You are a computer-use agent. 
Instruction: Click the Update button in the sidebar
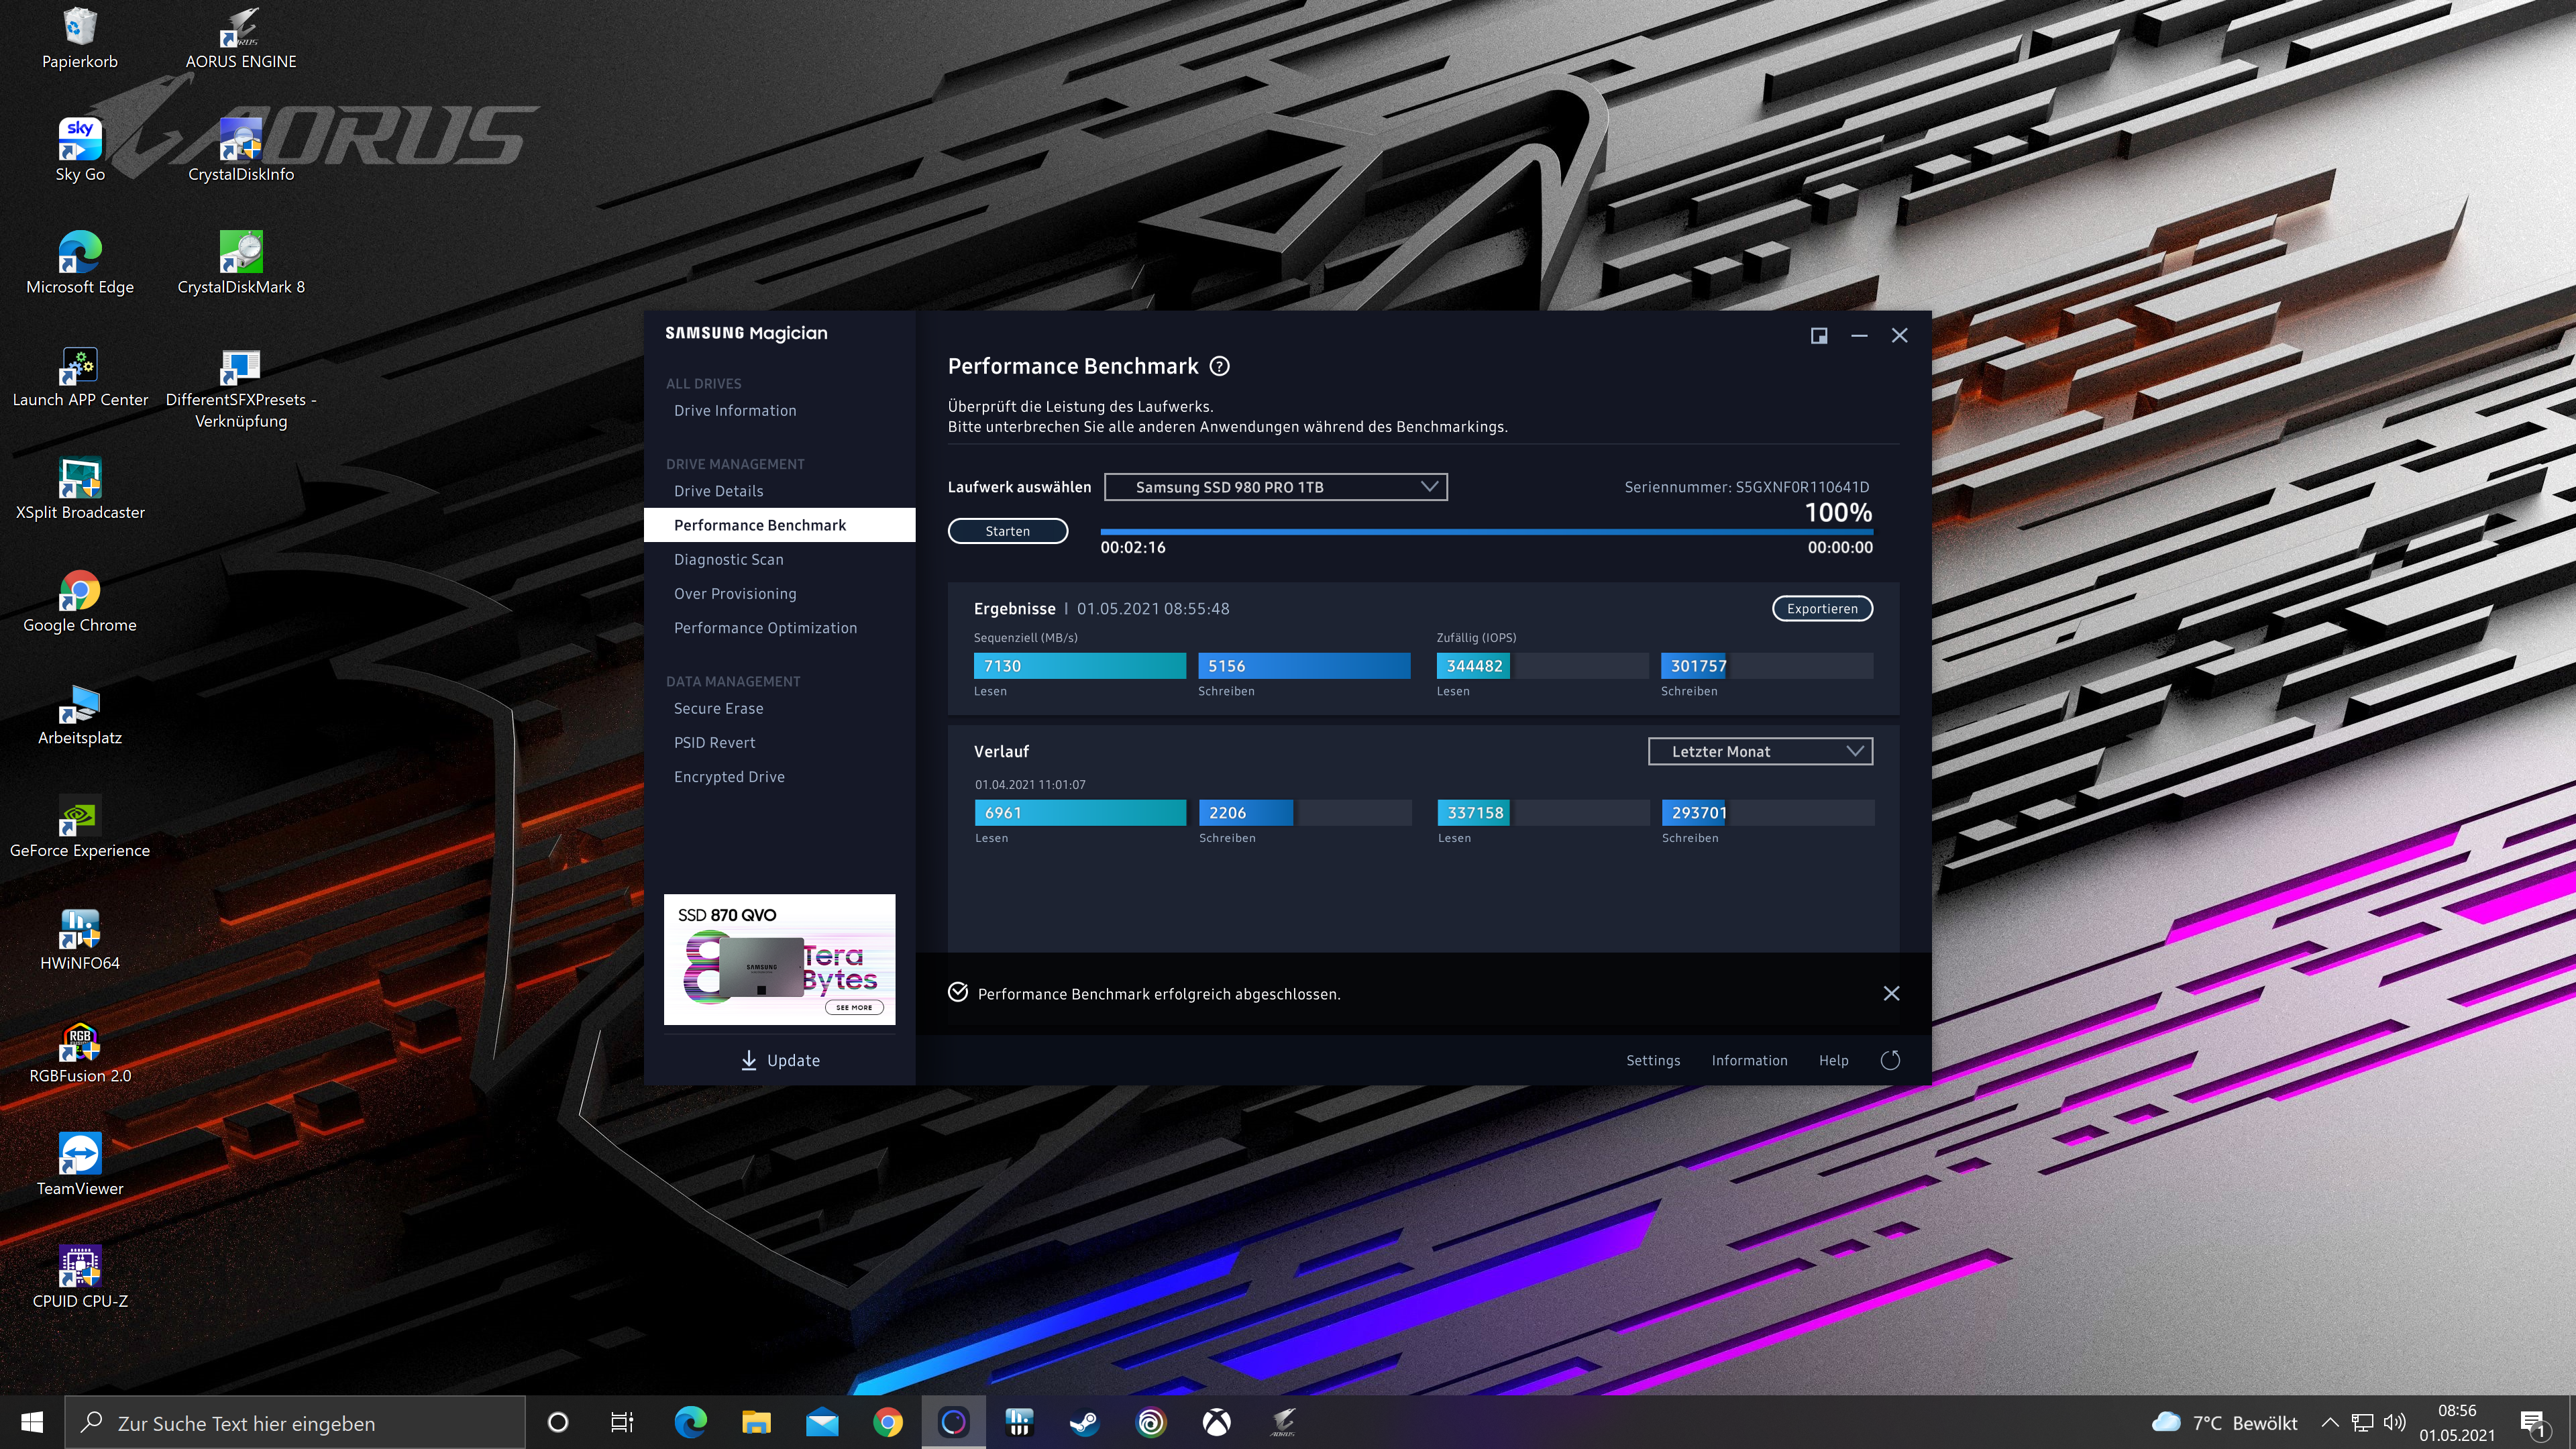pyautogui.click(x=780, y=1060)
